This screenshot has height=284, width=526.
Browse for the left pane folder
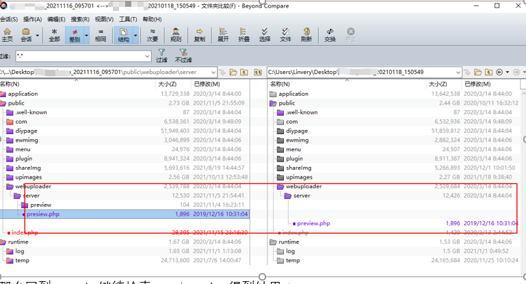click(x=233, y=72)
